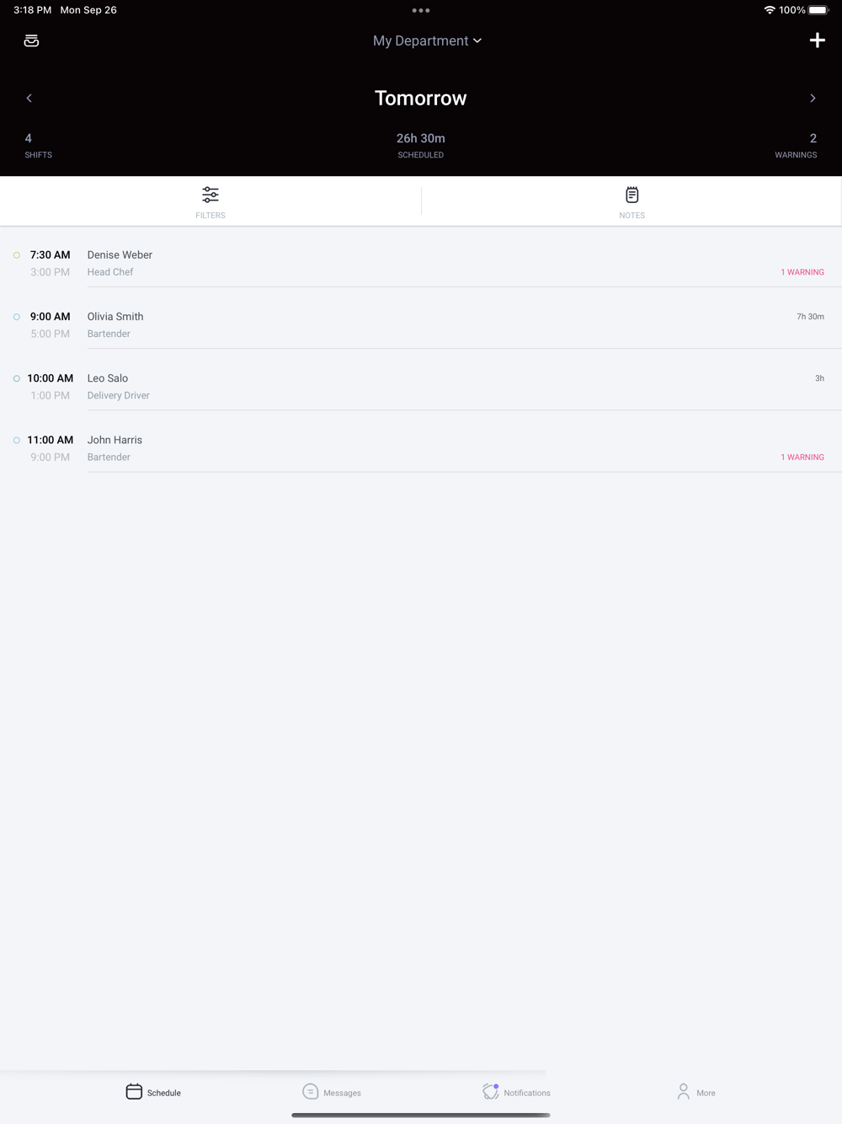The image size is (842, 1124).
Task: Tap the Messages speech bubble icon
Action: 310,1091
